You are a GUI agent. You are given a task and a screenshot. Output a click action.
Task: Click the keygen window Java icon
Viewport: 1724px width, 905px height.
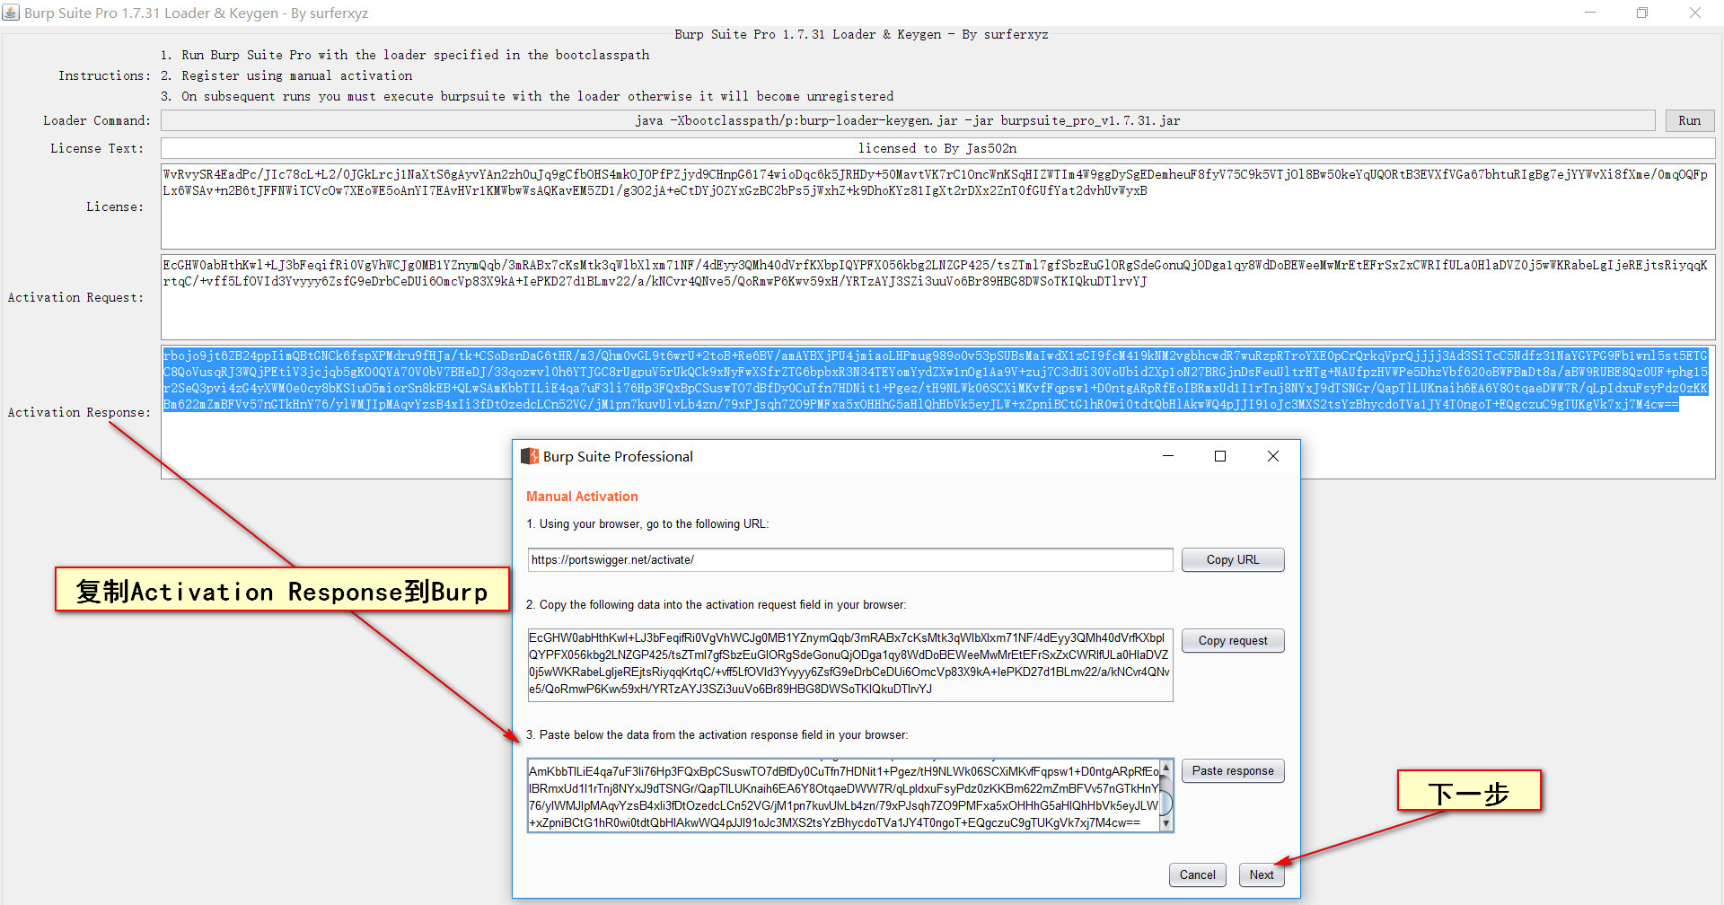click(x=11, y=13)
